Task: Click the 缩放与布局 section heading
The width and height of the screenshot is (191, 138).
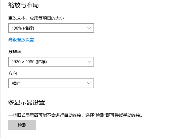Action: click(24, 5)
